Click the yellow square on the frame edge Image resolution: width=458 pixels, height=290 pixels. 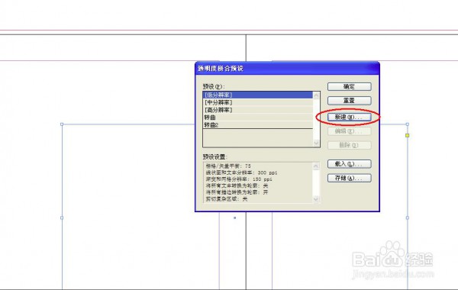407,135
